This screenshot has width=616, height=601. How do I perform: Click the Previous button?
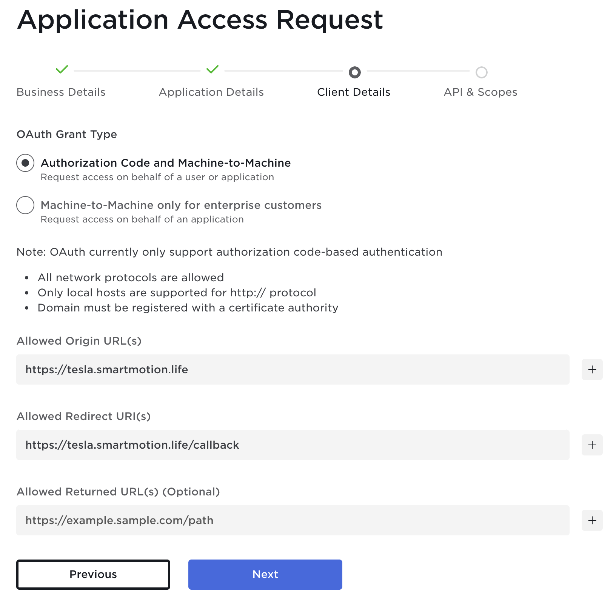coord(93,574)
